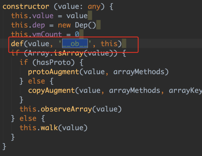Click the 'def' function call
The image size is (202, 156).
click(17, 44)
